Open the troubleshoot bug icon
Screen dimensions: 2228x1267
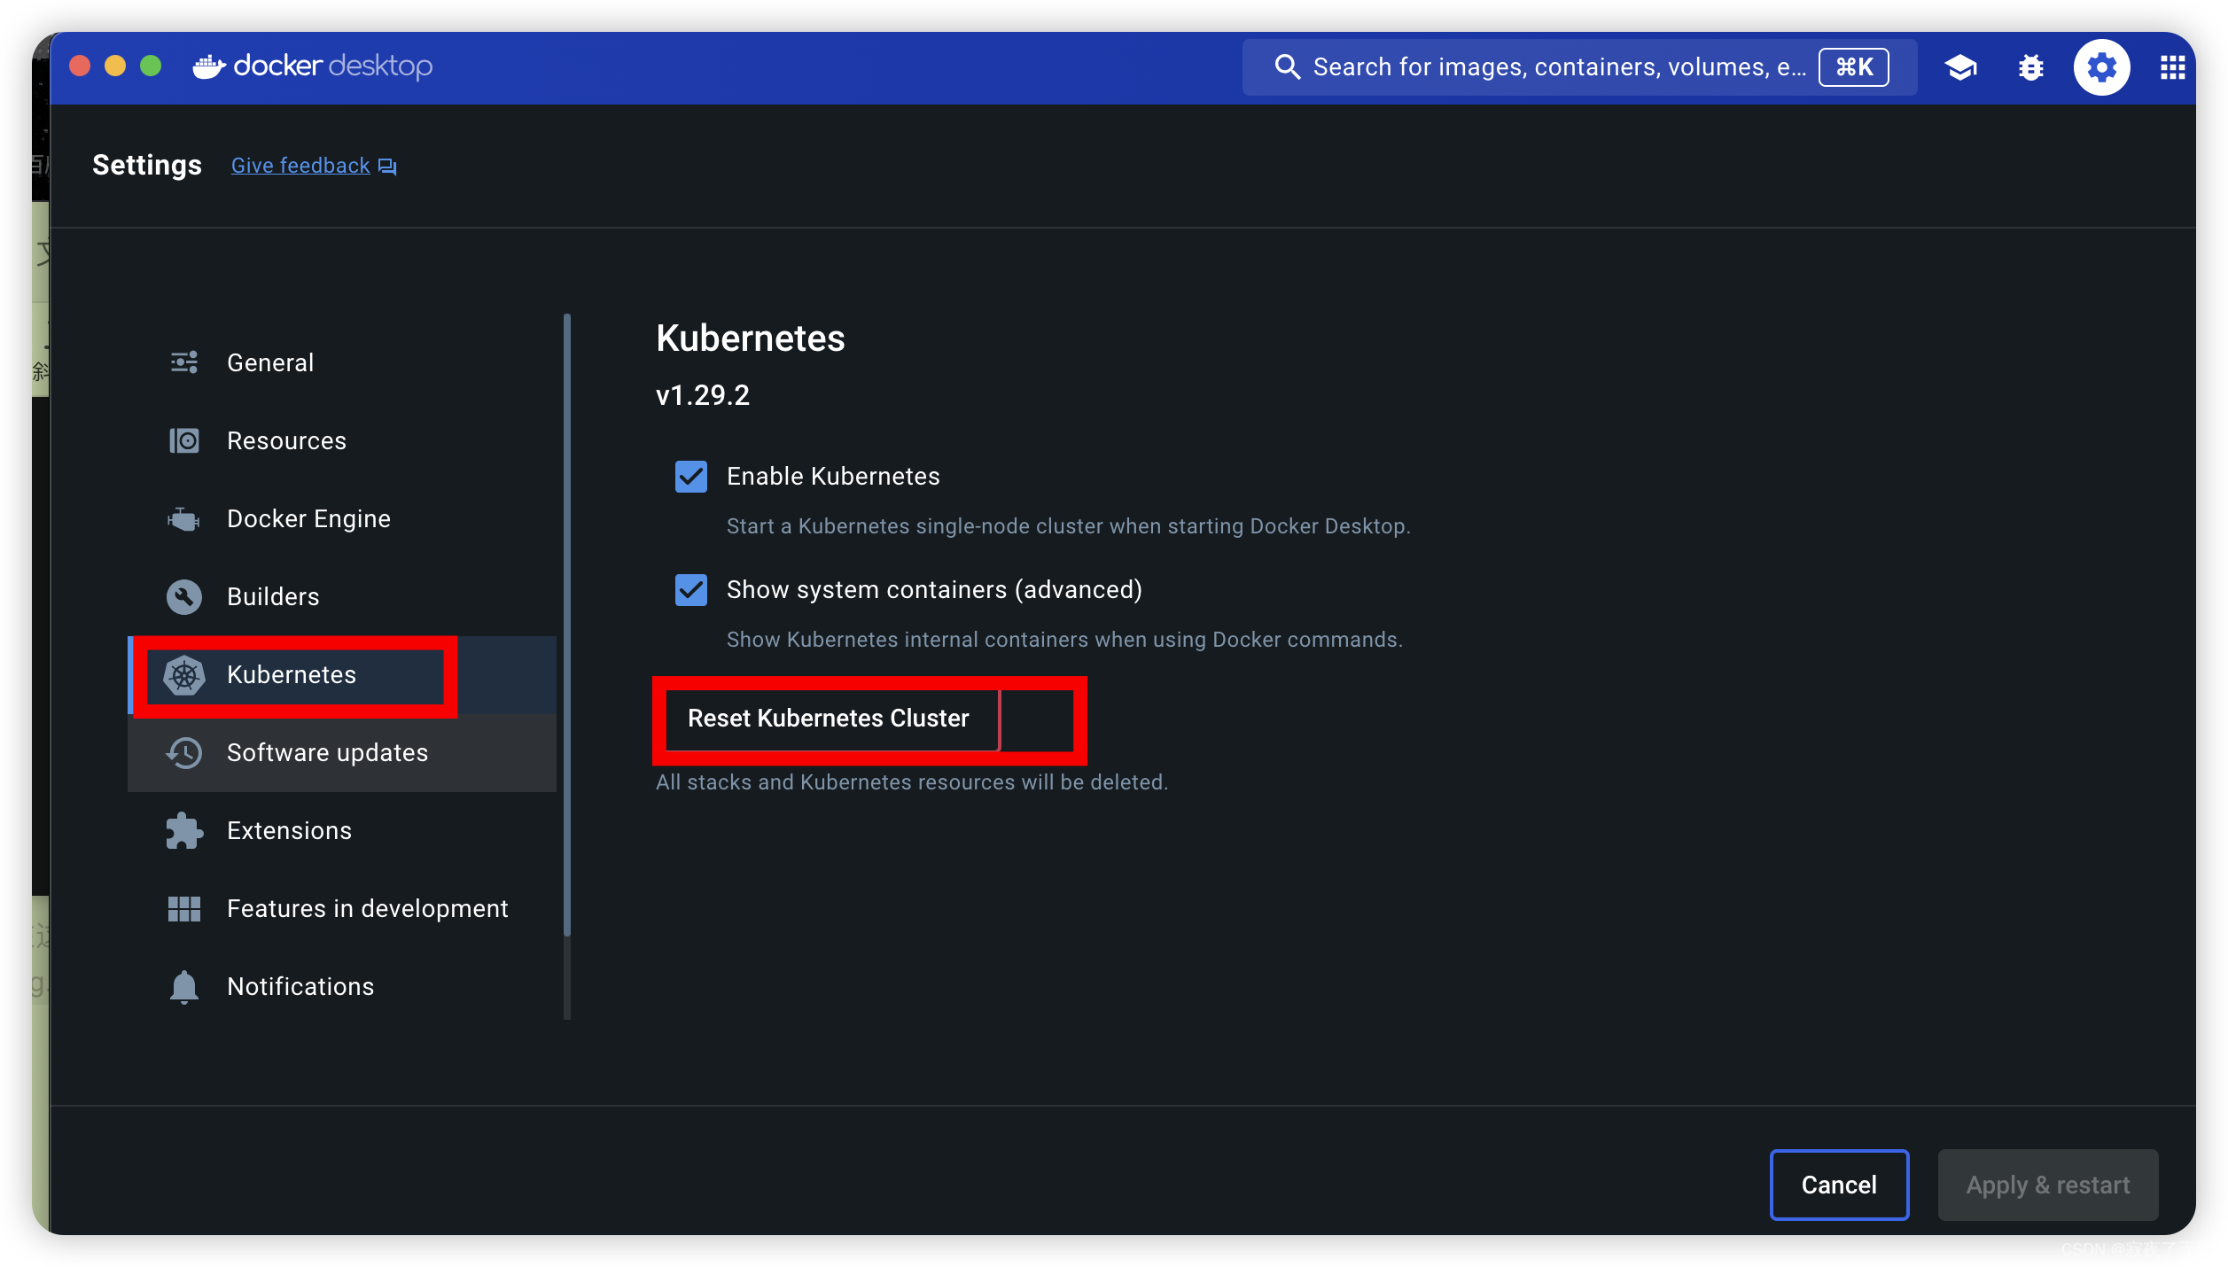pyautogui.click(x=2030, y=67)
